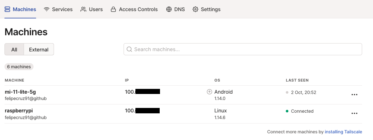
Task: Click the grey offline status dot
Action: [x=287, y=92]
